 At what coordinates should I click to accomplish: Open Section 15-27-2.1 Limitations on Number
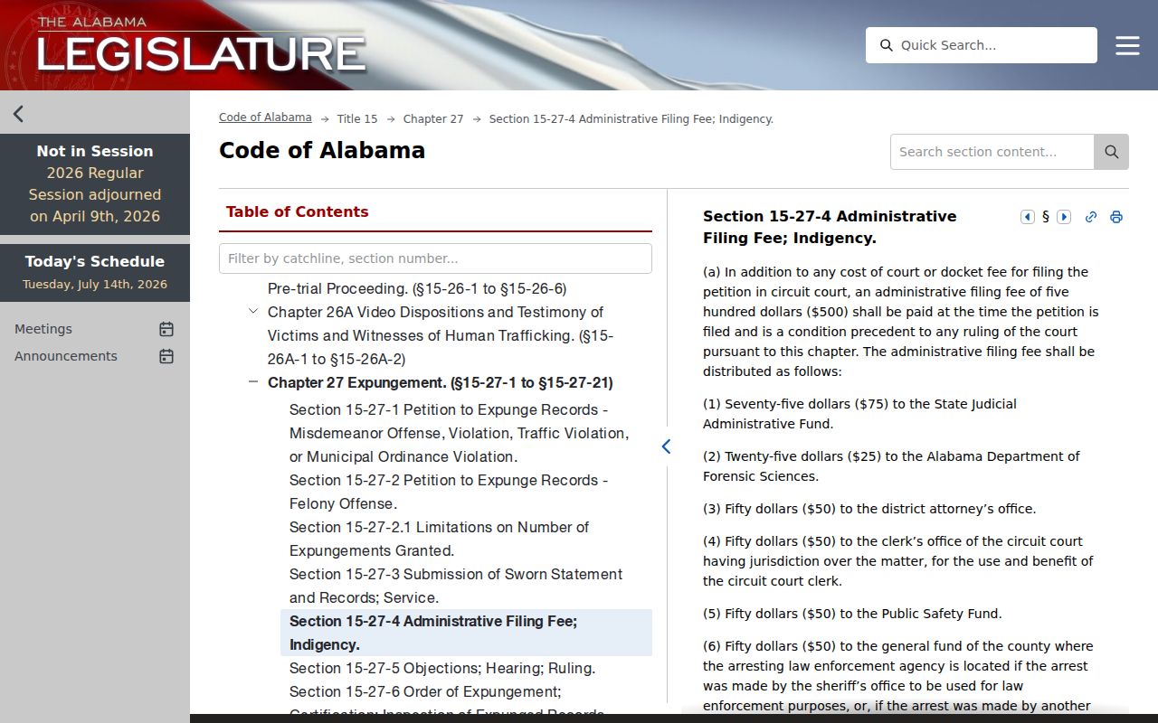439,539
